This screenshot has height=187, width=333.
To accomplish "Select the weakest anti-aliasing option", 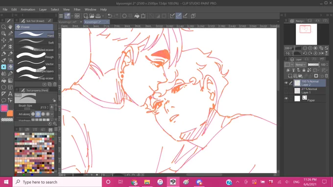I will tap(33, 114).
